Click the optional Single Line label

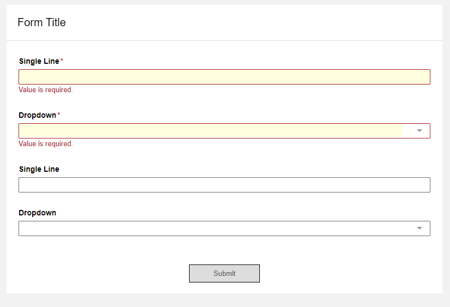(39, 169)
